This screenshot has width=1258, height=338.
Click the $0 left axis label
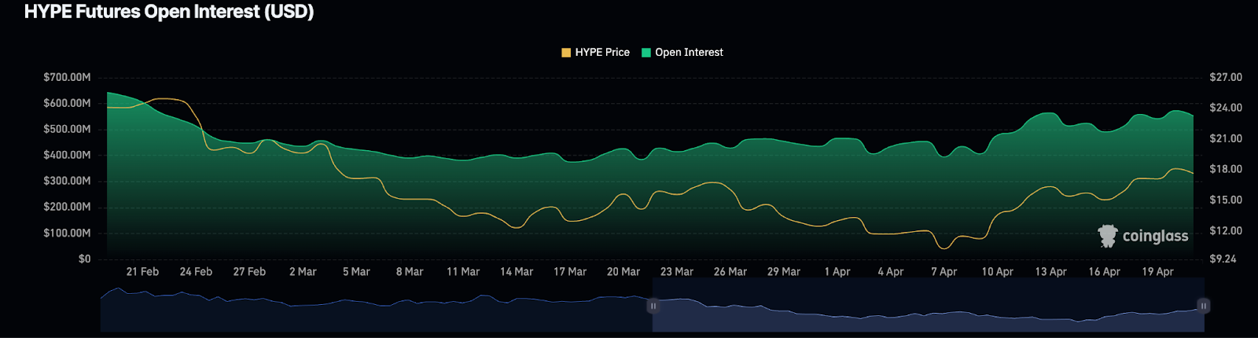(84, 259)
